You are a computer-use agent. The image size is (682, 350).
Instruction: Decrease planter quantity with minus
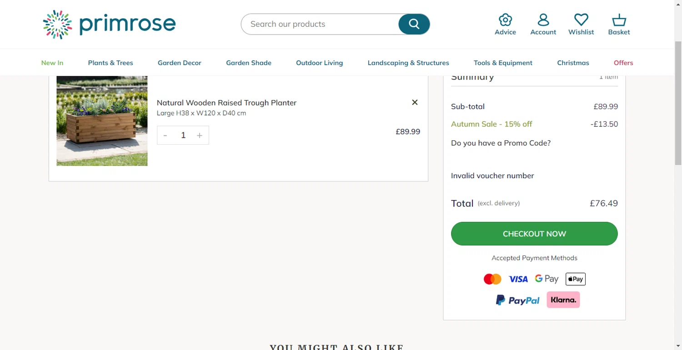(x=165, y=135)
